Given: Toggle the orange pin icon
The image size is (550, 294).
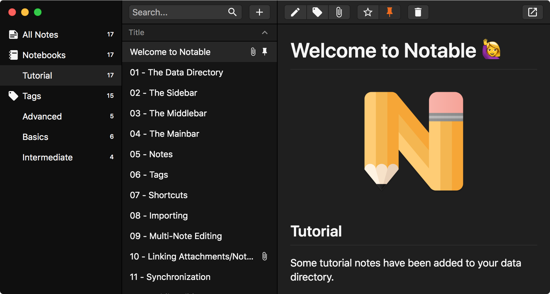Looking at the screenshot, I should (x=389, y=12).
